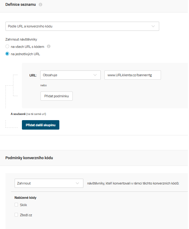Image resolution: width=189 pixels, height=229 pixels.
Task: Click 'Podmínky konverzního kódu' section heading
Action: (x=29, y=158)
